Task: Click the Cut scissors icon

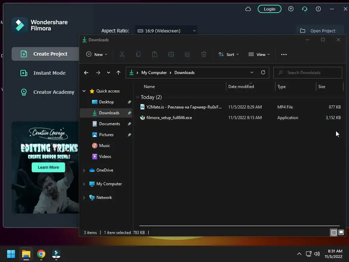Action: pyautogui.click(x=122, y=54)
